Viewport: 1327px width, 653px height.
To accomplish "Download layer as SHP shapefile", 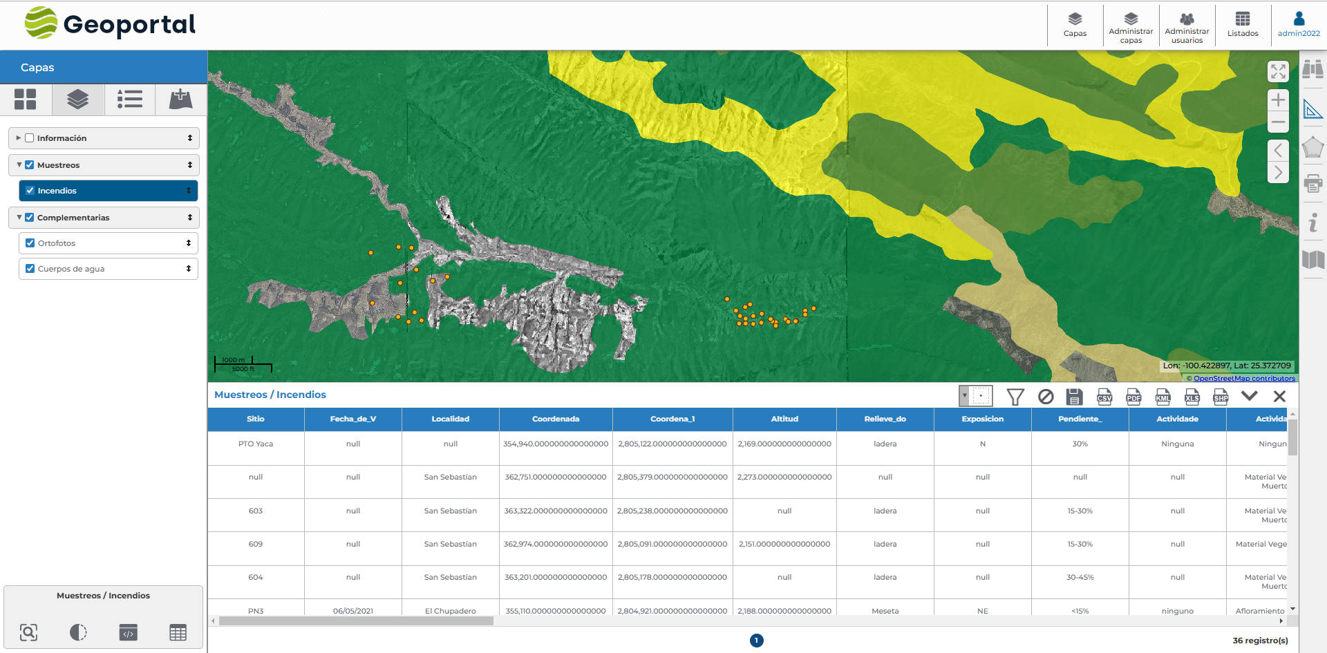I will tap(1221, 397).
